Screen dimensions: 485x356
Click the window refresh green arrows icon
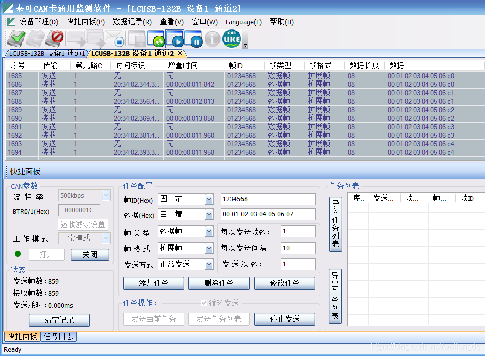[156, 39]
